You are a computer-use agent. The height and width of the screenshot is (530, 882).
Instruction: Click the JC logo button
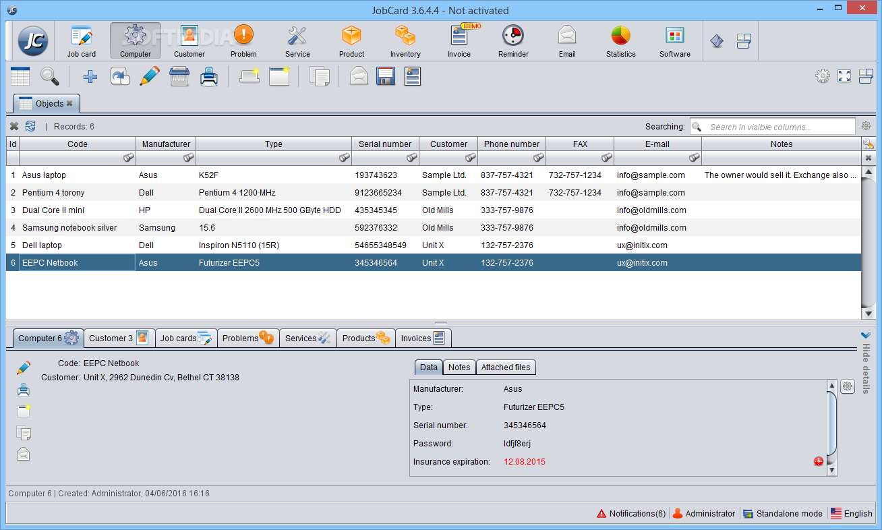pyautogui.click(x=32, y=41)
